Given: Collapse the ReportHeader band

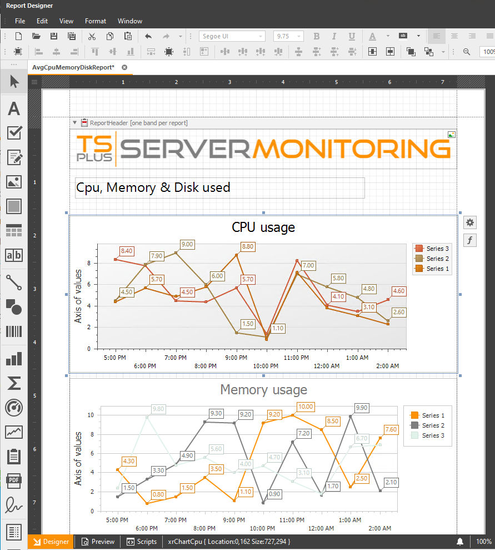Looking at the screenshot, I should [x=74, y=122].
